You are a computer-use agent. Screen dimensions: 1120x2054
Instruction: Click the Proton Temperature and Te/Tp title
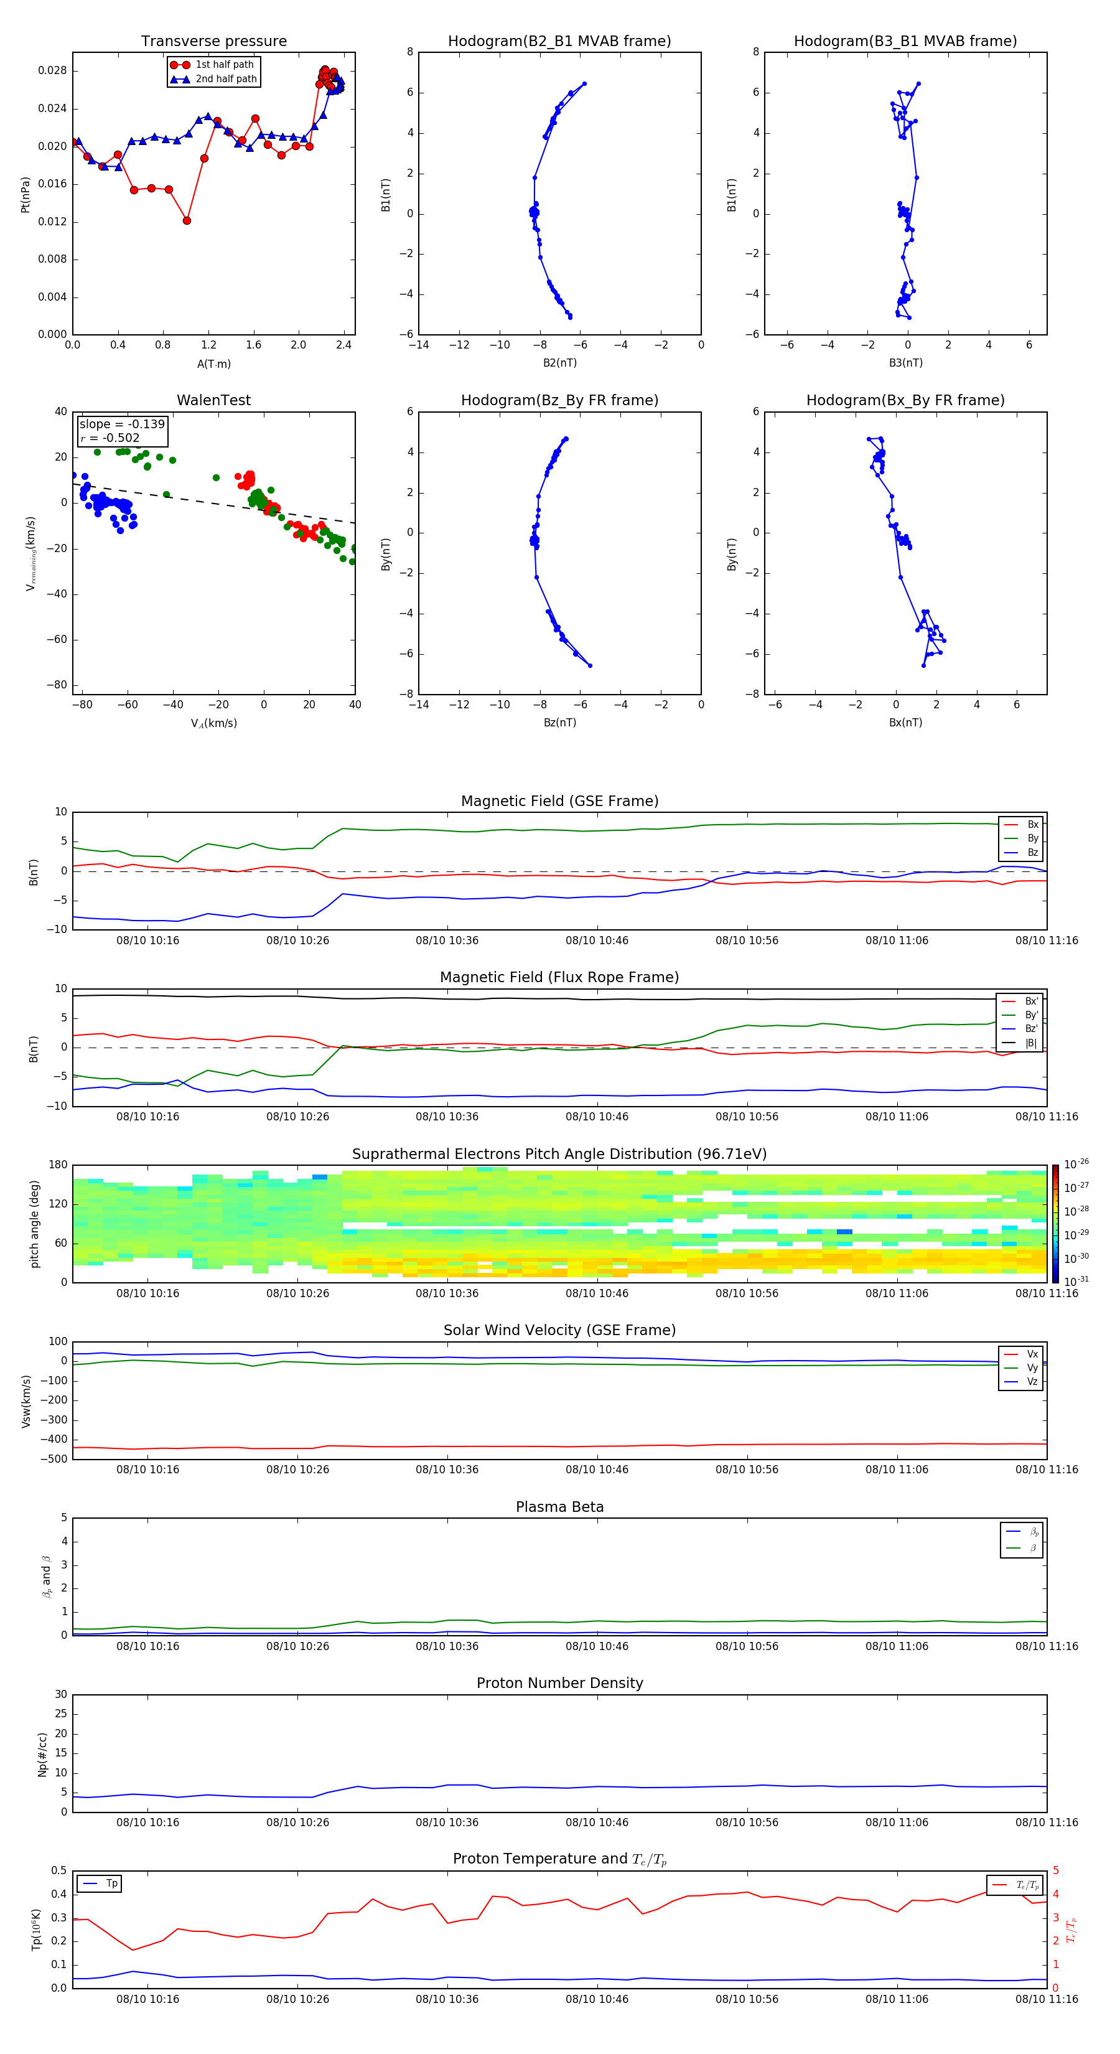(559, 1859)
